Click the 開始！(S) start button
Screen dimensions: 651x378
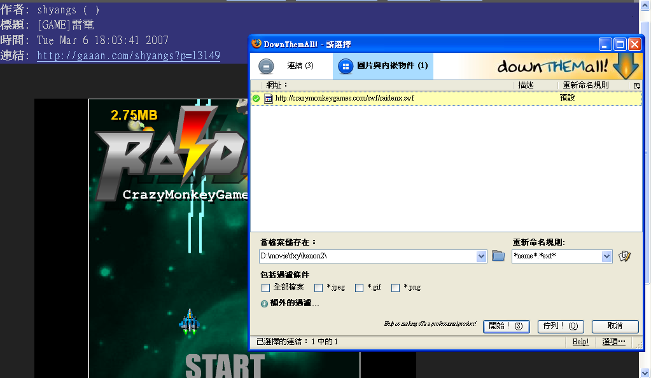[506, 326]
